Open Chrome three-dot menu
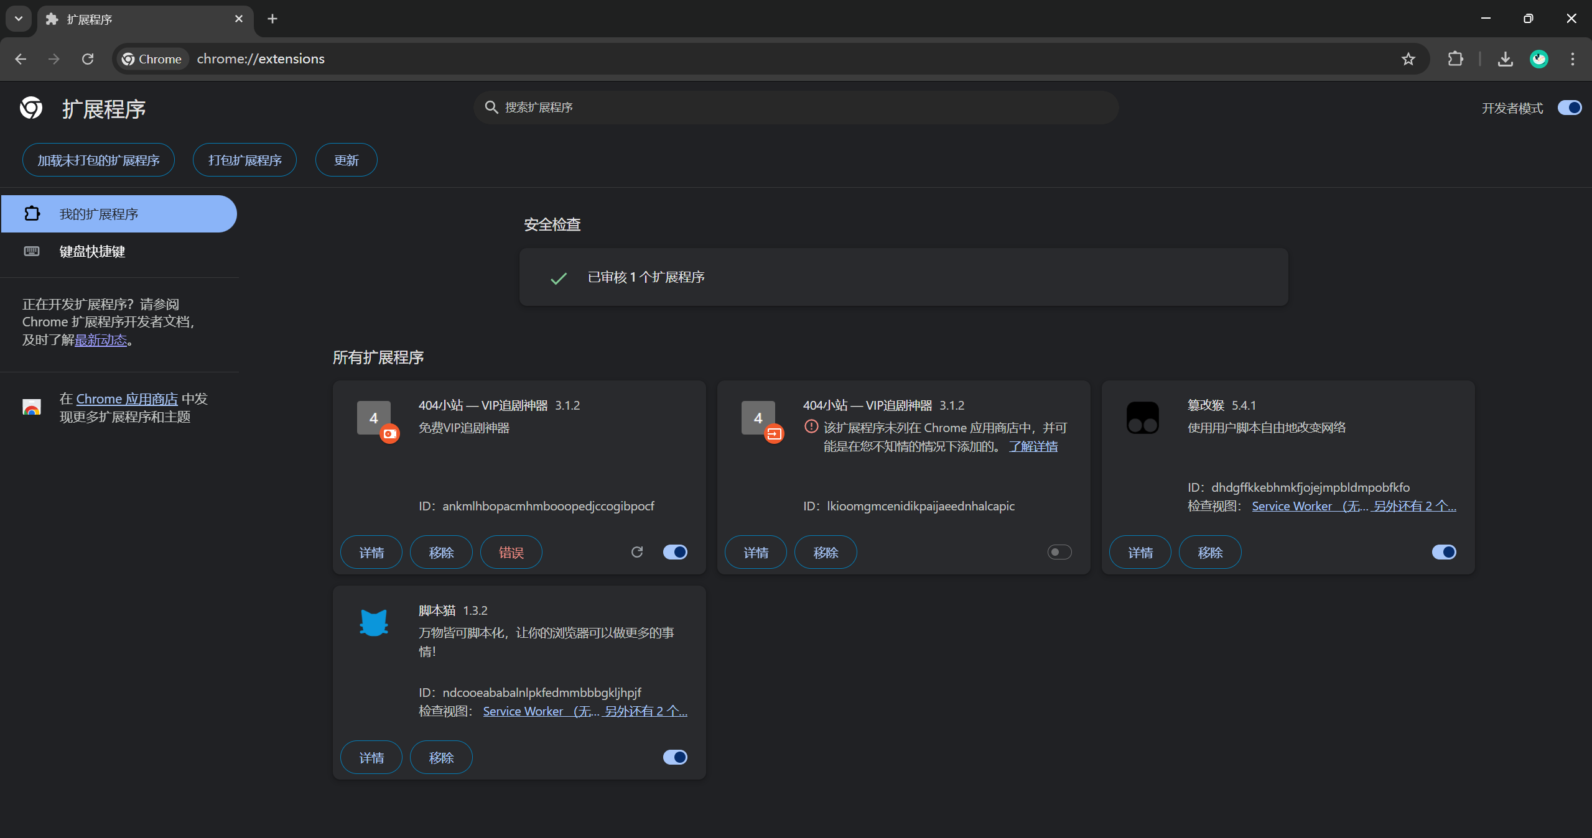The image size is (1592, 838). pos(1572,59)
